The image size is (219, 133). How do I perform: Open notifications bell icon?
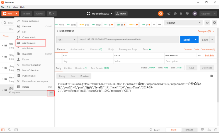(x=181, y=14)
